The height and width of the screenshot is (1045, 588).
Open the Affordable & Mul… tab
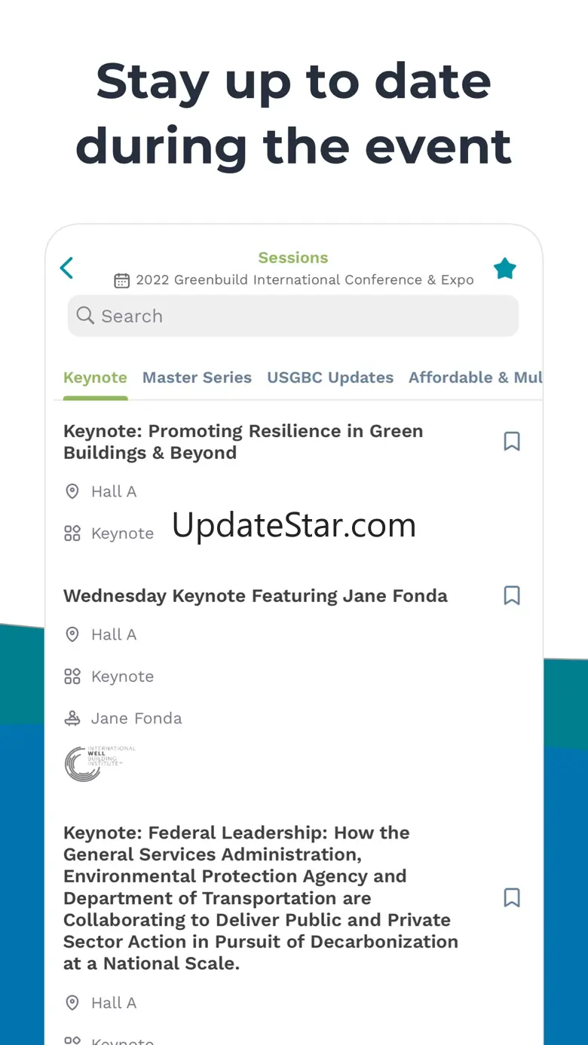tap(475, 377)
